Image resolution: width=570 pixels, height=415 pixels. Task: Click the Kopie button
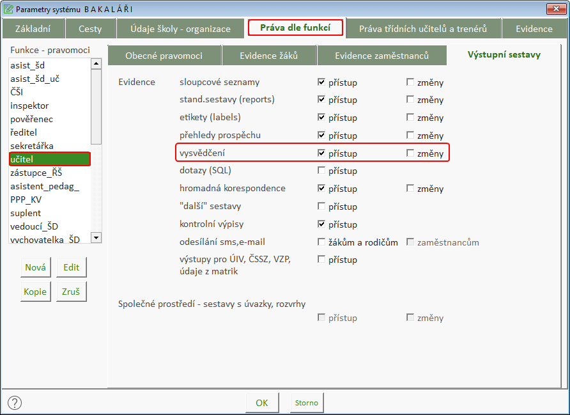pos(35,292)
